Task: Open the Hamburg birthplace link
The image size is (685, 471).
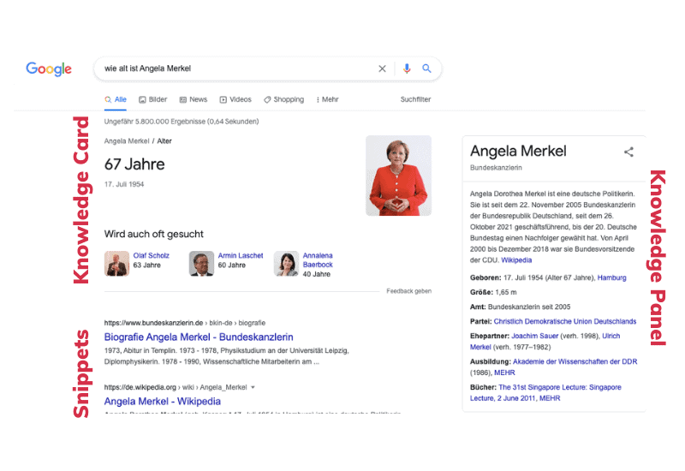Action: [x=611, y=277]
